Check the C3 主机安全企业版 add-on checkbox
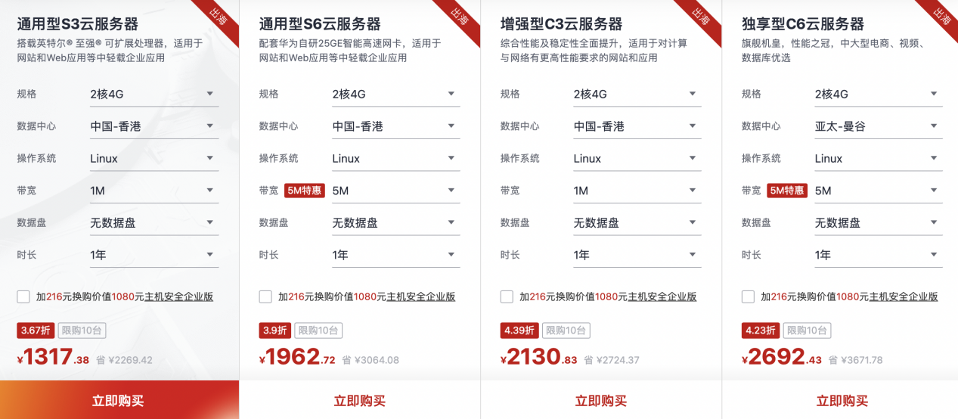958x419 pixels. click(x=507, y=296)
